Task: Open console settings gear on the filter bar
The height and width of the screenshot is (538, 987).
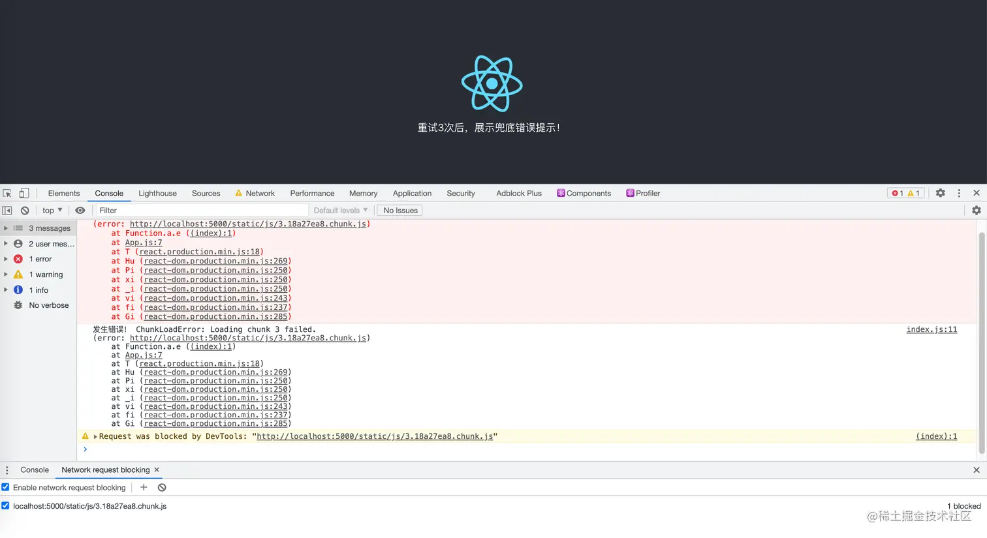Action: tap(977, 210)
